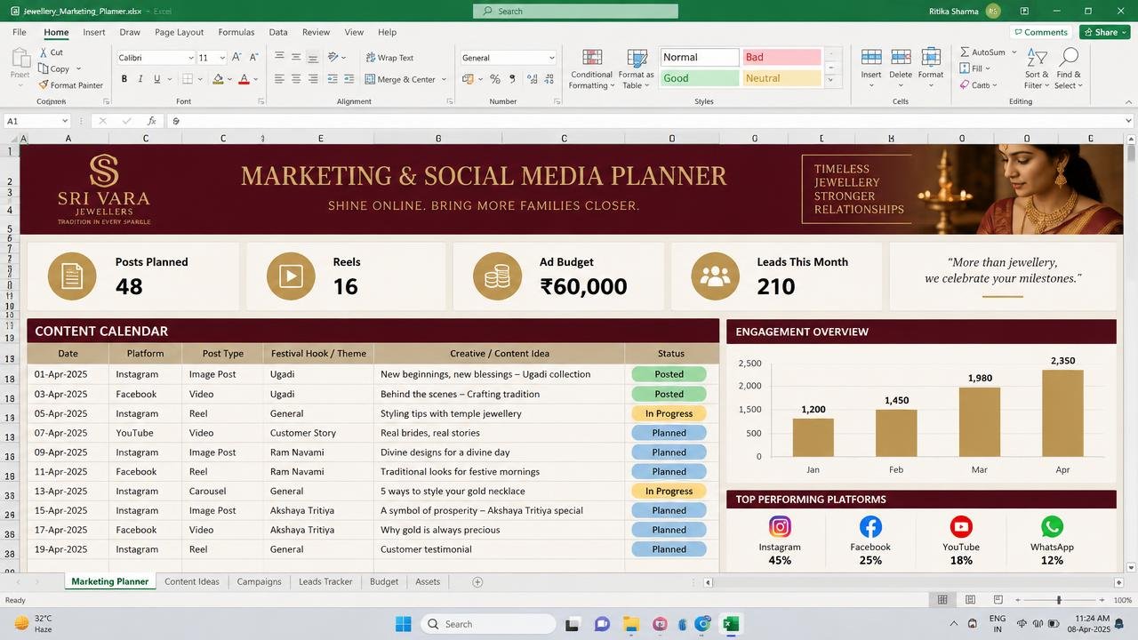Add a new sheet with plus icon
Image resolution: width=1138 pixels, height=640 pixels.
tap(477, 582)
